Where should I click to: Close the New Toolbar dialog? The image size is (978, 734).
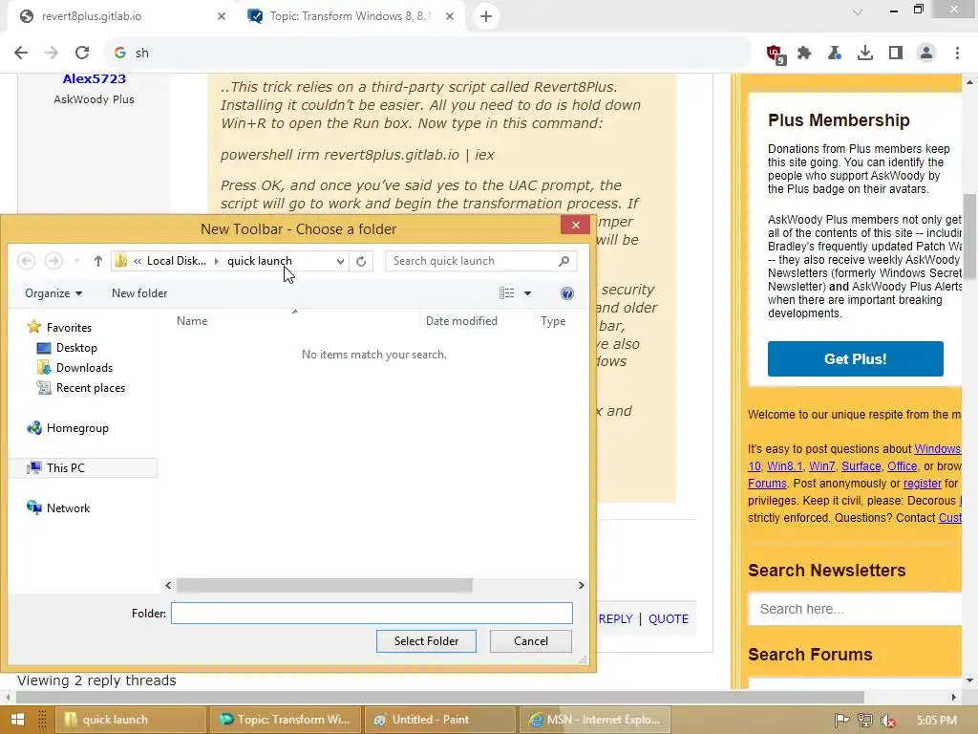pyautogui.click(x=575, y=225)
